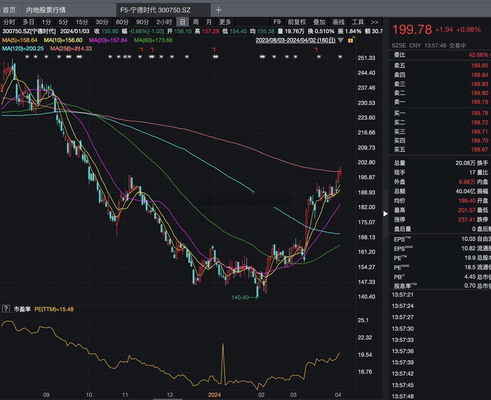The image size is (491, 400).
Task: Select the F5-宁德时代 300750.SZ tab
Action: pyautogui.click(x=163, y=10)
